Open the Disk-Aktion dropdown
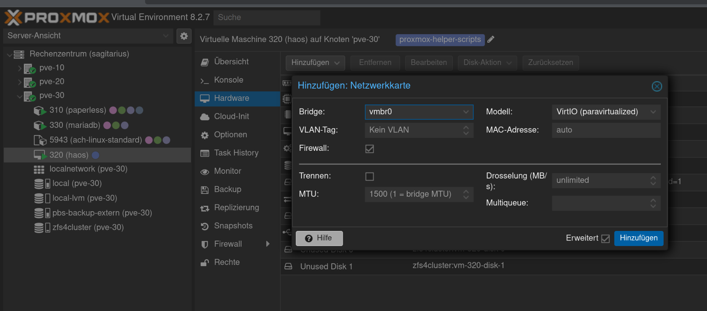 (487, 63)
